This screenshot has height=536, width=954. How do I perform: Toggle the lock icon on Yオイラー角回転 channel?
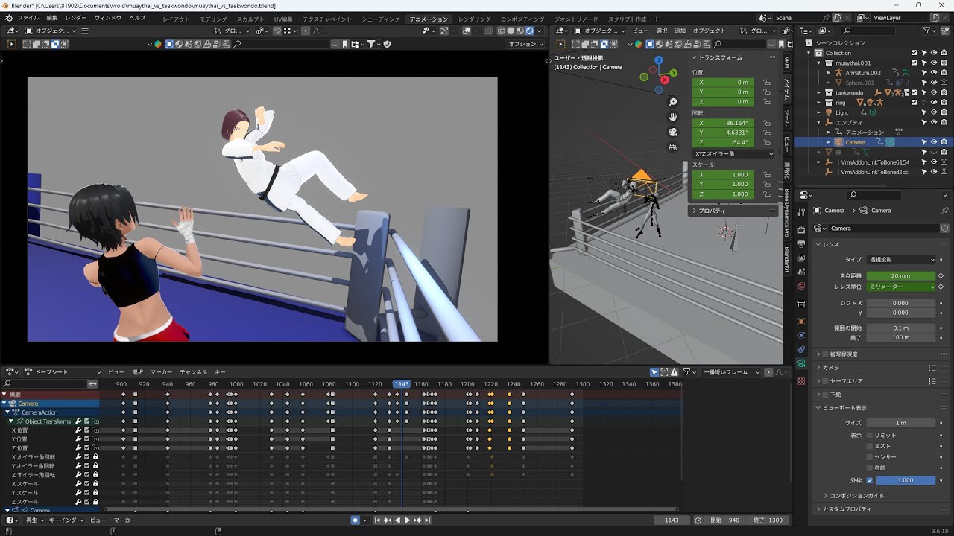click(x=95, y=466)
